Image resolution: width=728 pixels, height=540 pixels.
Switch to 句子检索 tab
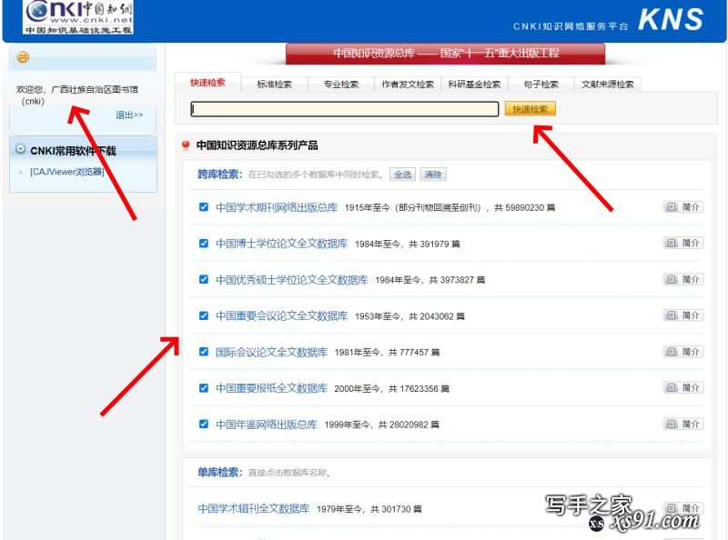tap(541, 85)
